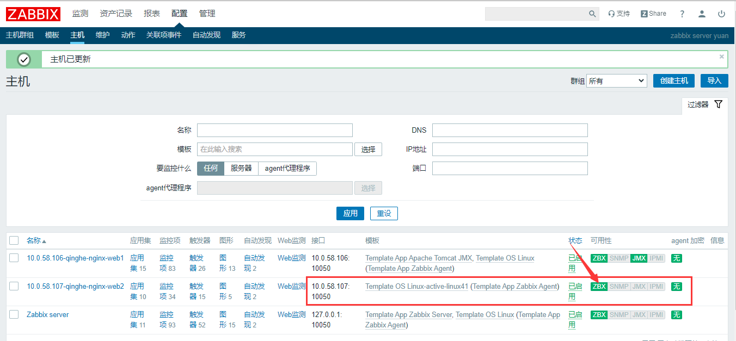
Task: Go to 关联项事件 submenu
Action: (164, 35)
